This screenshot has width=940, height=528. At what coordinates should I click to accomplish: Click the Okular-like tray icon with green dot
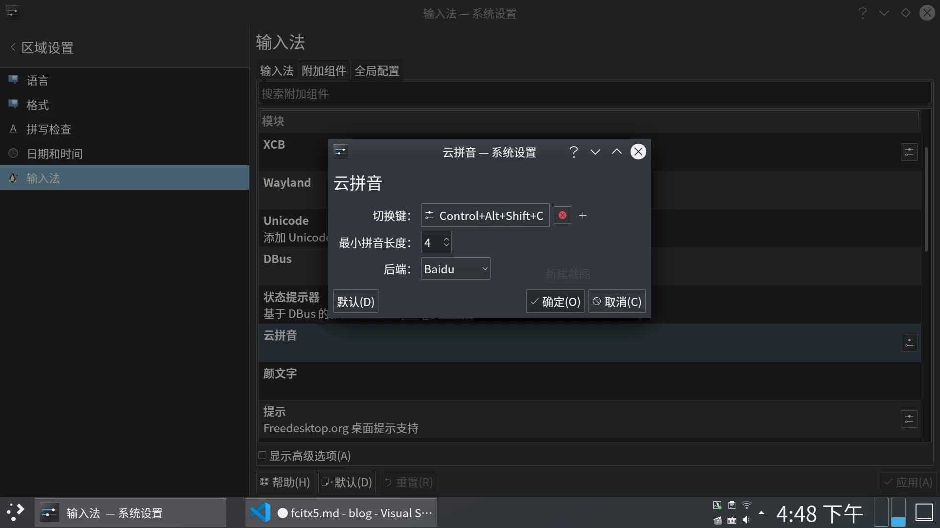coord(717,505)
